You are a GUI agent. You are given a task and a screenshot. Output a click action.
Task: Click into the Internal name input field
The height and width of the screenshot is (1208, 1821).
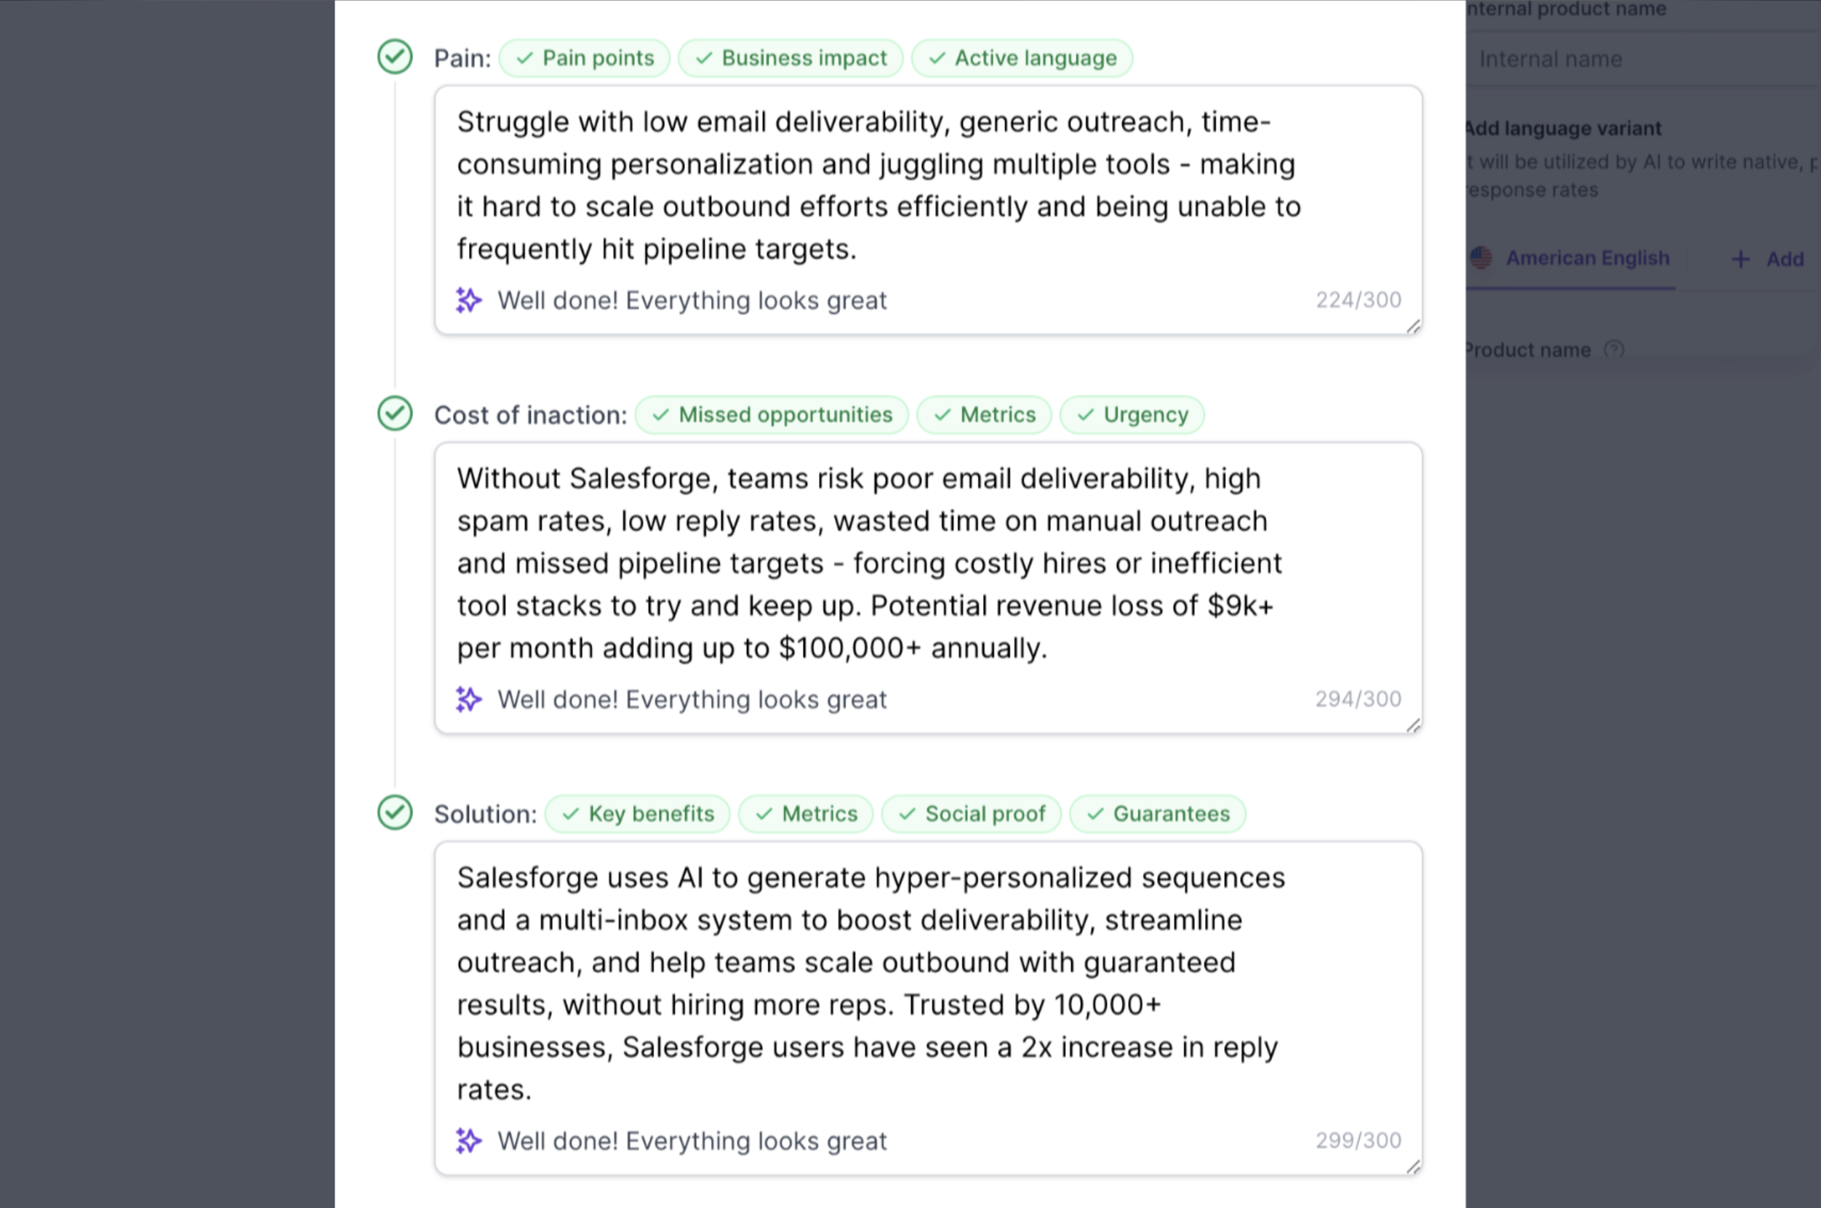click(x=1643, y=59)
